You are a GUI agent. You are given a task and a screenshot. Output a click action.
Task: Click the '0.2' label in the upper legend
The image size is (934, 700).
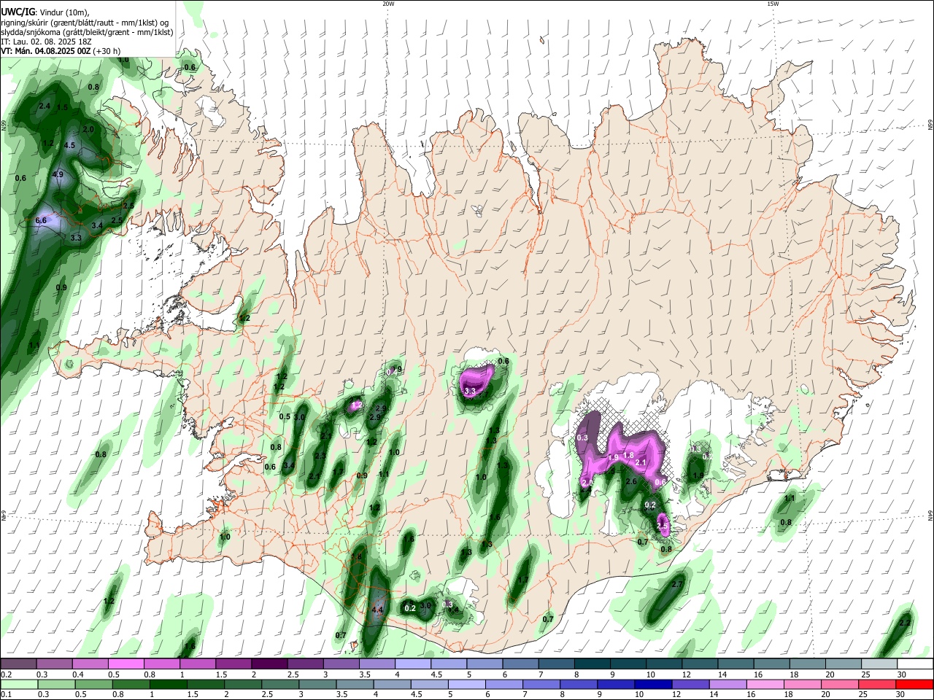point(5,674)
